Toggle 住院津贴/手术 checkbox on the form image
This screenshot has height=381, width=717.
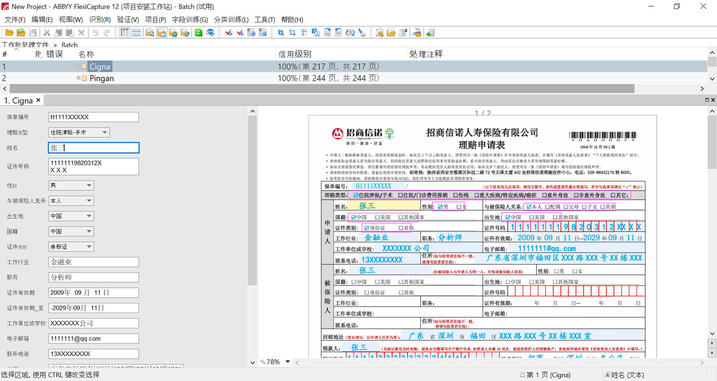tap(356, 195)
